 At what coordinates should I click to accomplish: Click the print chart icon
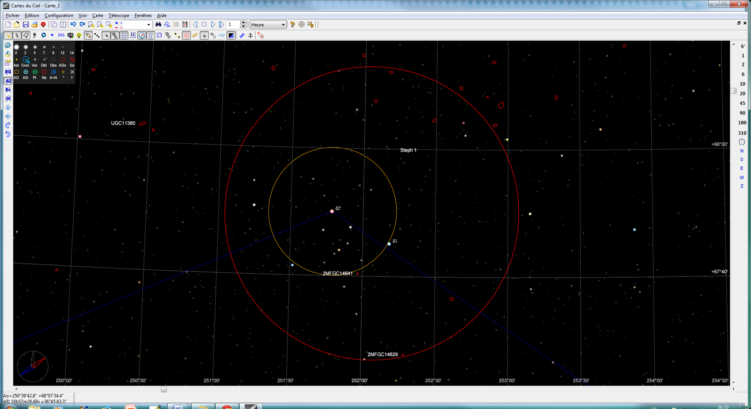(x=35, y=24)
